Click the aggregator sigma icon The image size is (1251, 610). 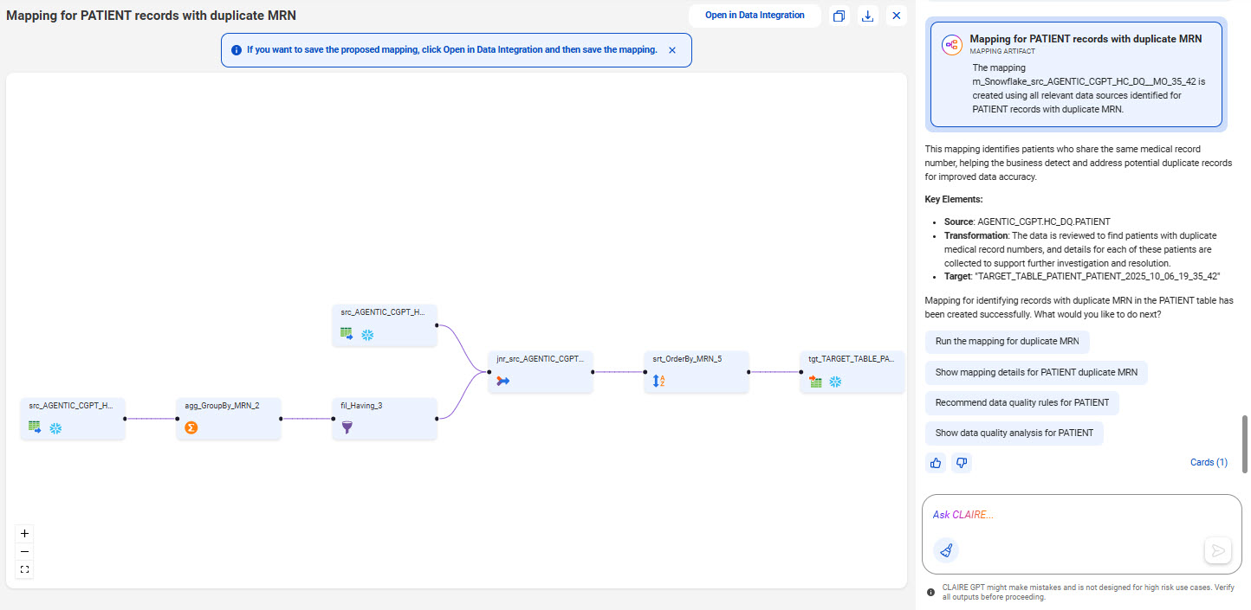pos(191,427)
